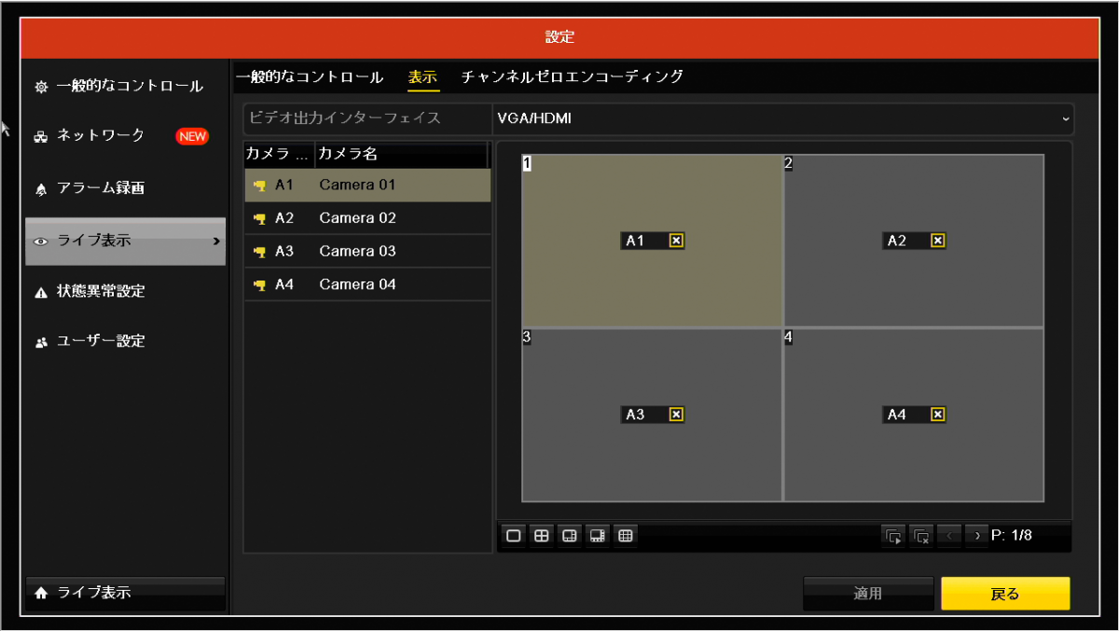Click the 適用 button
Image resolution: width=1119 pixels, height=631 pixels.
[868, 594]
